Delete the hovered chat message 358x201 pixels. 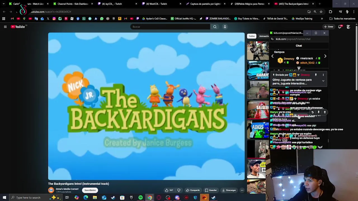pos(325,112)
